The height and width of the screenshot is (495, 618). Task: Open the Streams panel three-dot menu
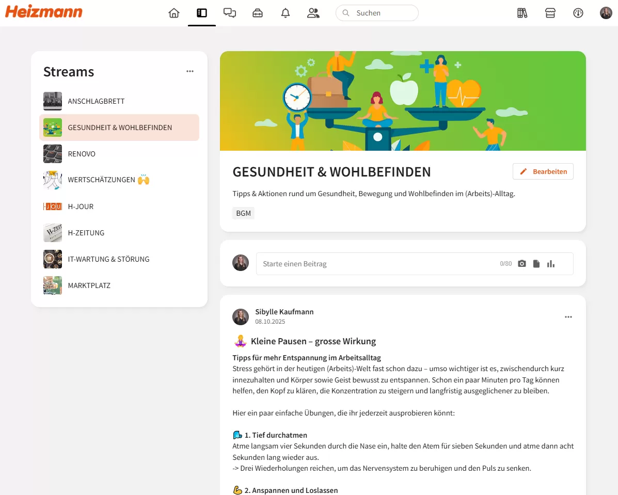(x=190, y=71)
